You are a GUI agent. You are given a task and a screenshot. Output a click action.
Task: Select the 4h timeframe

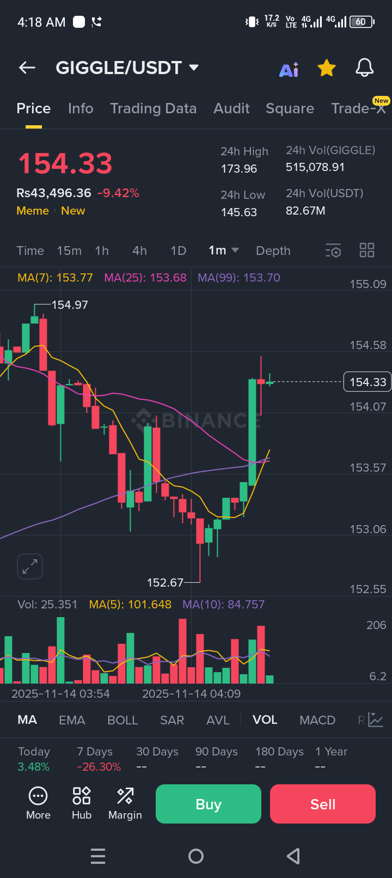pos(139,251)
